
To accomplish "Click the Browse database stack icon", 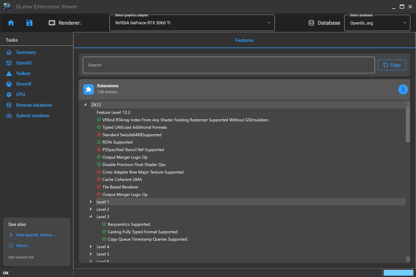I will (x=9, y=105).
